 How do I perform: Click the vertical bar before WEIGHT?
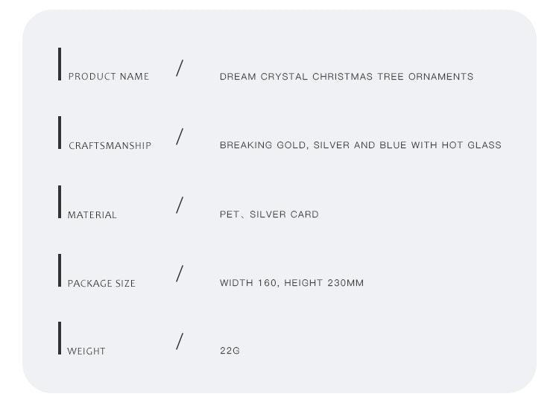tap(60, 338)
